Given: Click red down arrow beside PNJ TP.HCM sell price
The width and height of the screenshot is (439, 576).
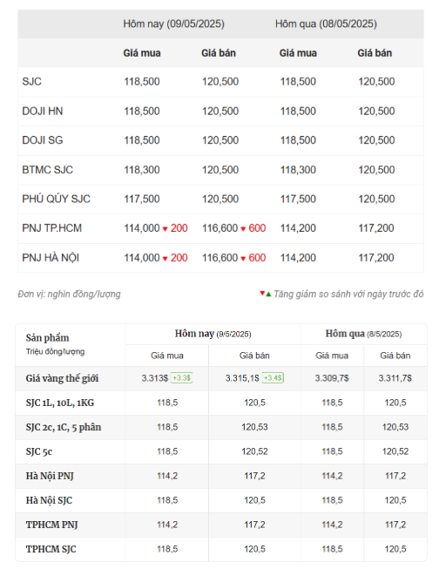Looking at the screenshot, I should click(243, 229).
